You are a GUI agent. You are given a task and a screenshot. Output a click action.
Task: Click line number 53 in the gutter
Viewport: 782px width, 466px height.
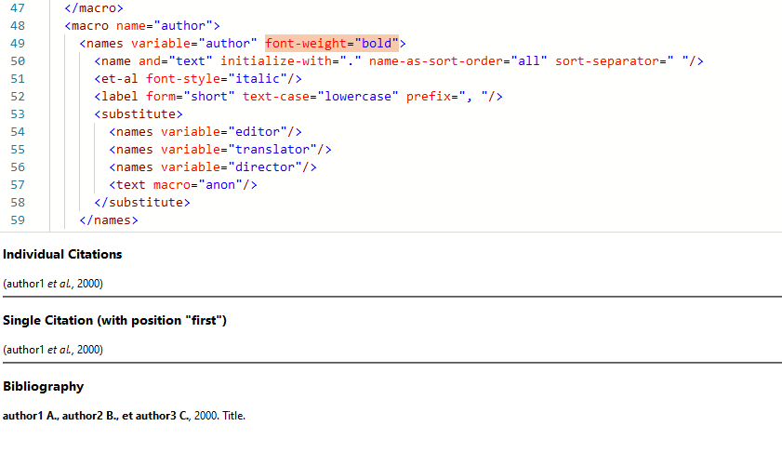(x=18, y=113)
